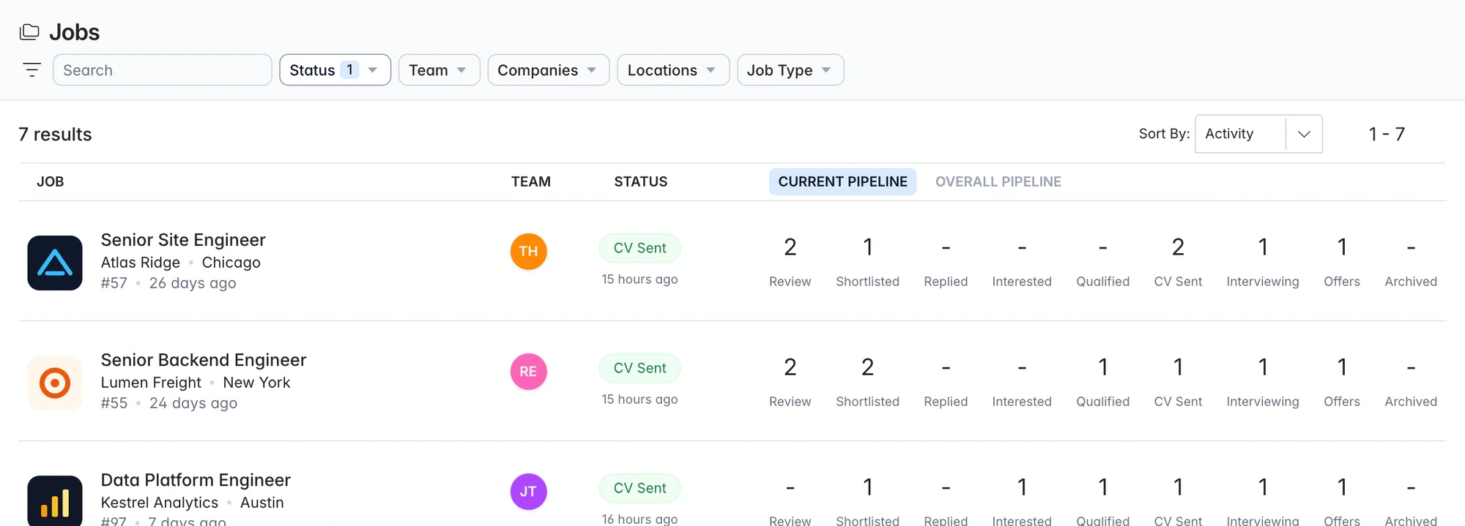The width and height of the screenshot is (1465, 526).
Task: Click the JOB column header
Action: [51, 181]
